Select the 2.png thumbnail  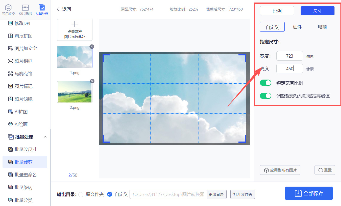pyautogui.click(x=75, y=92)
